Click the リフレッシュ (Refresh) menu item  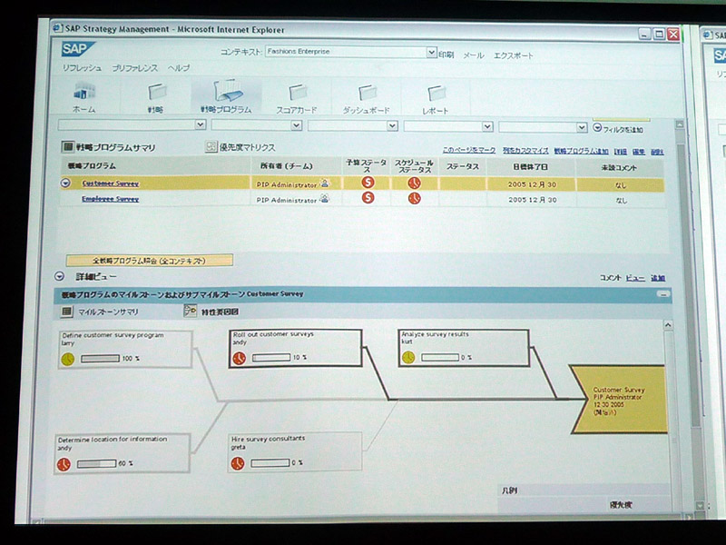click(x=82, y=67)
